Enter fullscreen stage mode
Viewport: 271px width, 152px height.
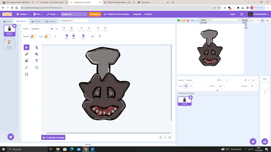click(x=267, y=21)
